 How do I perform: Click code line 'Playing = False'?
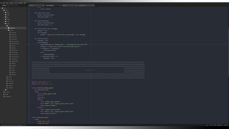tap(49, 58)
